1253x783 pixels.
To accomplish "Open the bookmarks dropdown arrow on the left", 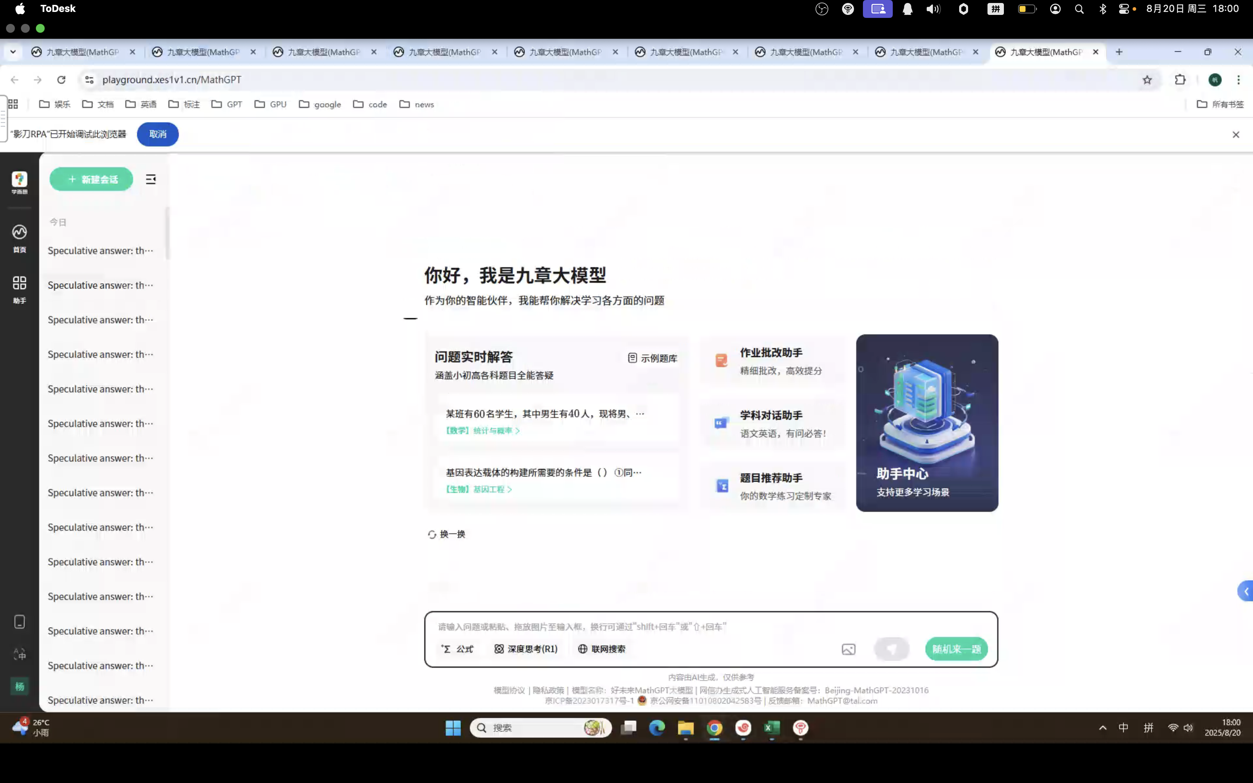I will coord(13,52).
